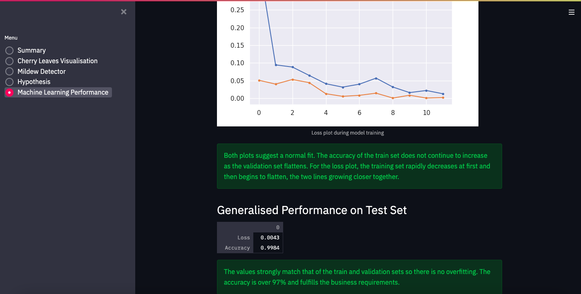This screenshot has height=294, width=581.
Task: Open the hamburger menu in the top-right corner
Action: point(571,12)
